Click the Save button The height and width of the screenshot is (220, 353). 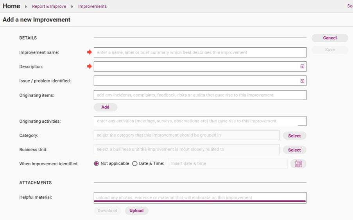tap(330, 50)
